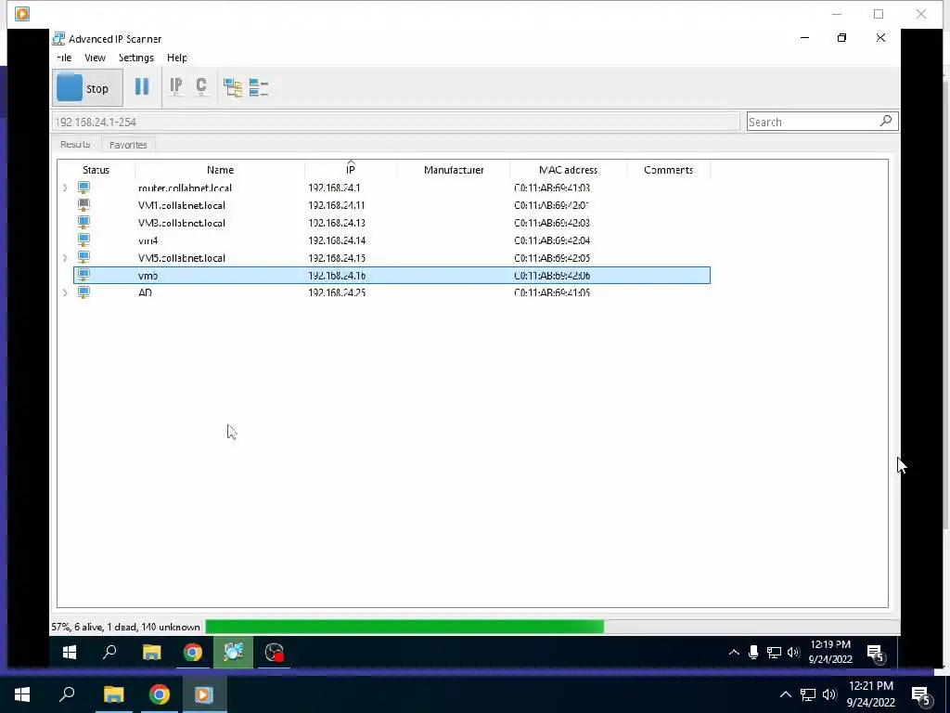
Task: Sort by the IP column header
Action: coord(351,170)
